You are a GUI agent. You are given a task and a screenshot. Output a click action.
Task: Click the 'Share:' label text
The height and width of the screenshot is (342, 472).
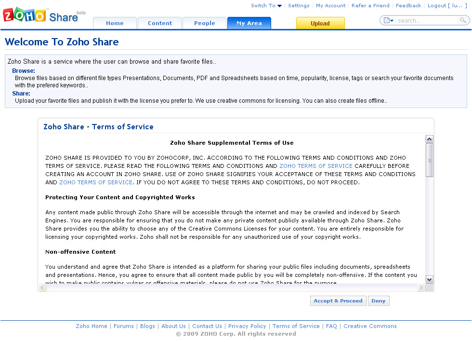pyautogui.click(x=21, y=94)
